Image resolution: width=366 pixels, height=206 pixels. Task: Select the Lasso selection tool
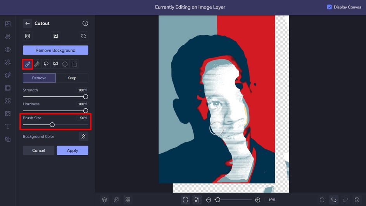coord(46,64)
